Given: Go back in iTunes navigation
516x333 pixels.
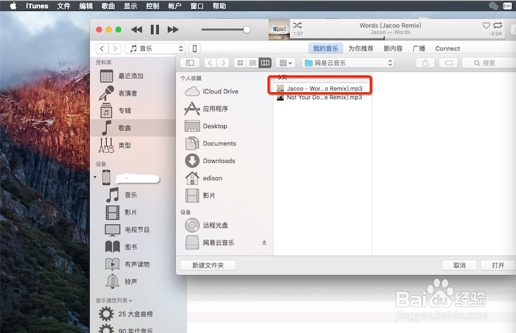Looking at the screenshot, I should pos(102,49).
